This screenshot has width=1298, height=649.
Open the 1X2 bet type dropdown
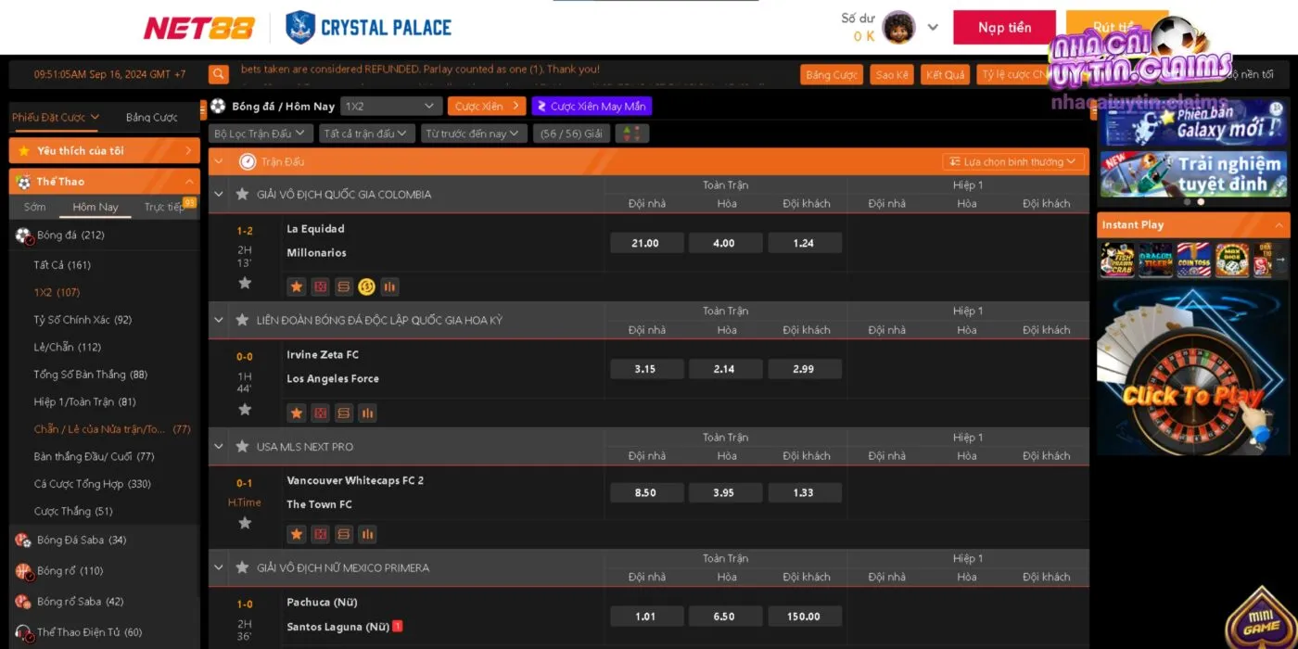[x=389, y=107]
